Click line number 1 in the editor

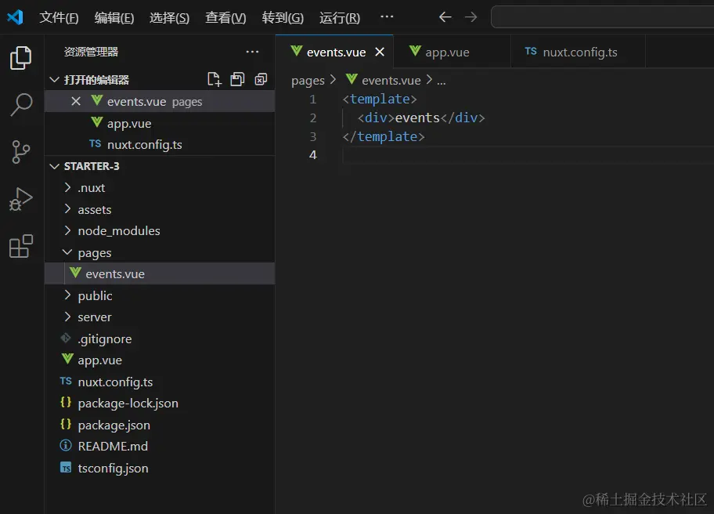(313, 99)
